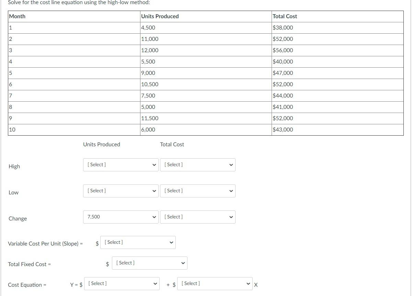Open the Change Total Cost dropdown
This screenshot has width=412, height=296.
(x=197, y=217)
